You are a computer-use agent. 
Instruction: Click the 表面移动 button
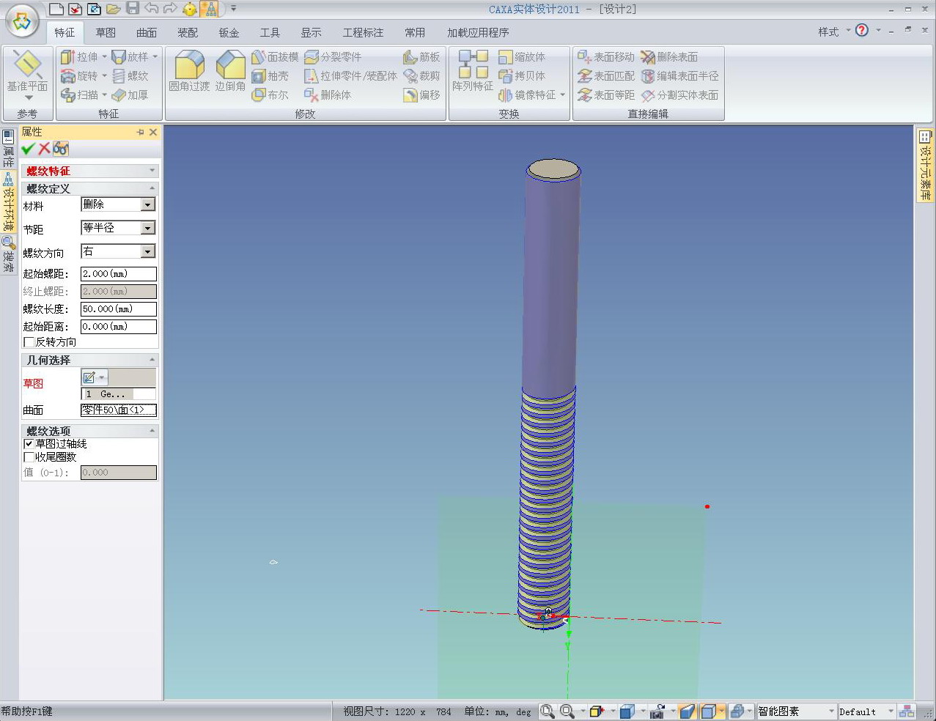pos(605,57)
